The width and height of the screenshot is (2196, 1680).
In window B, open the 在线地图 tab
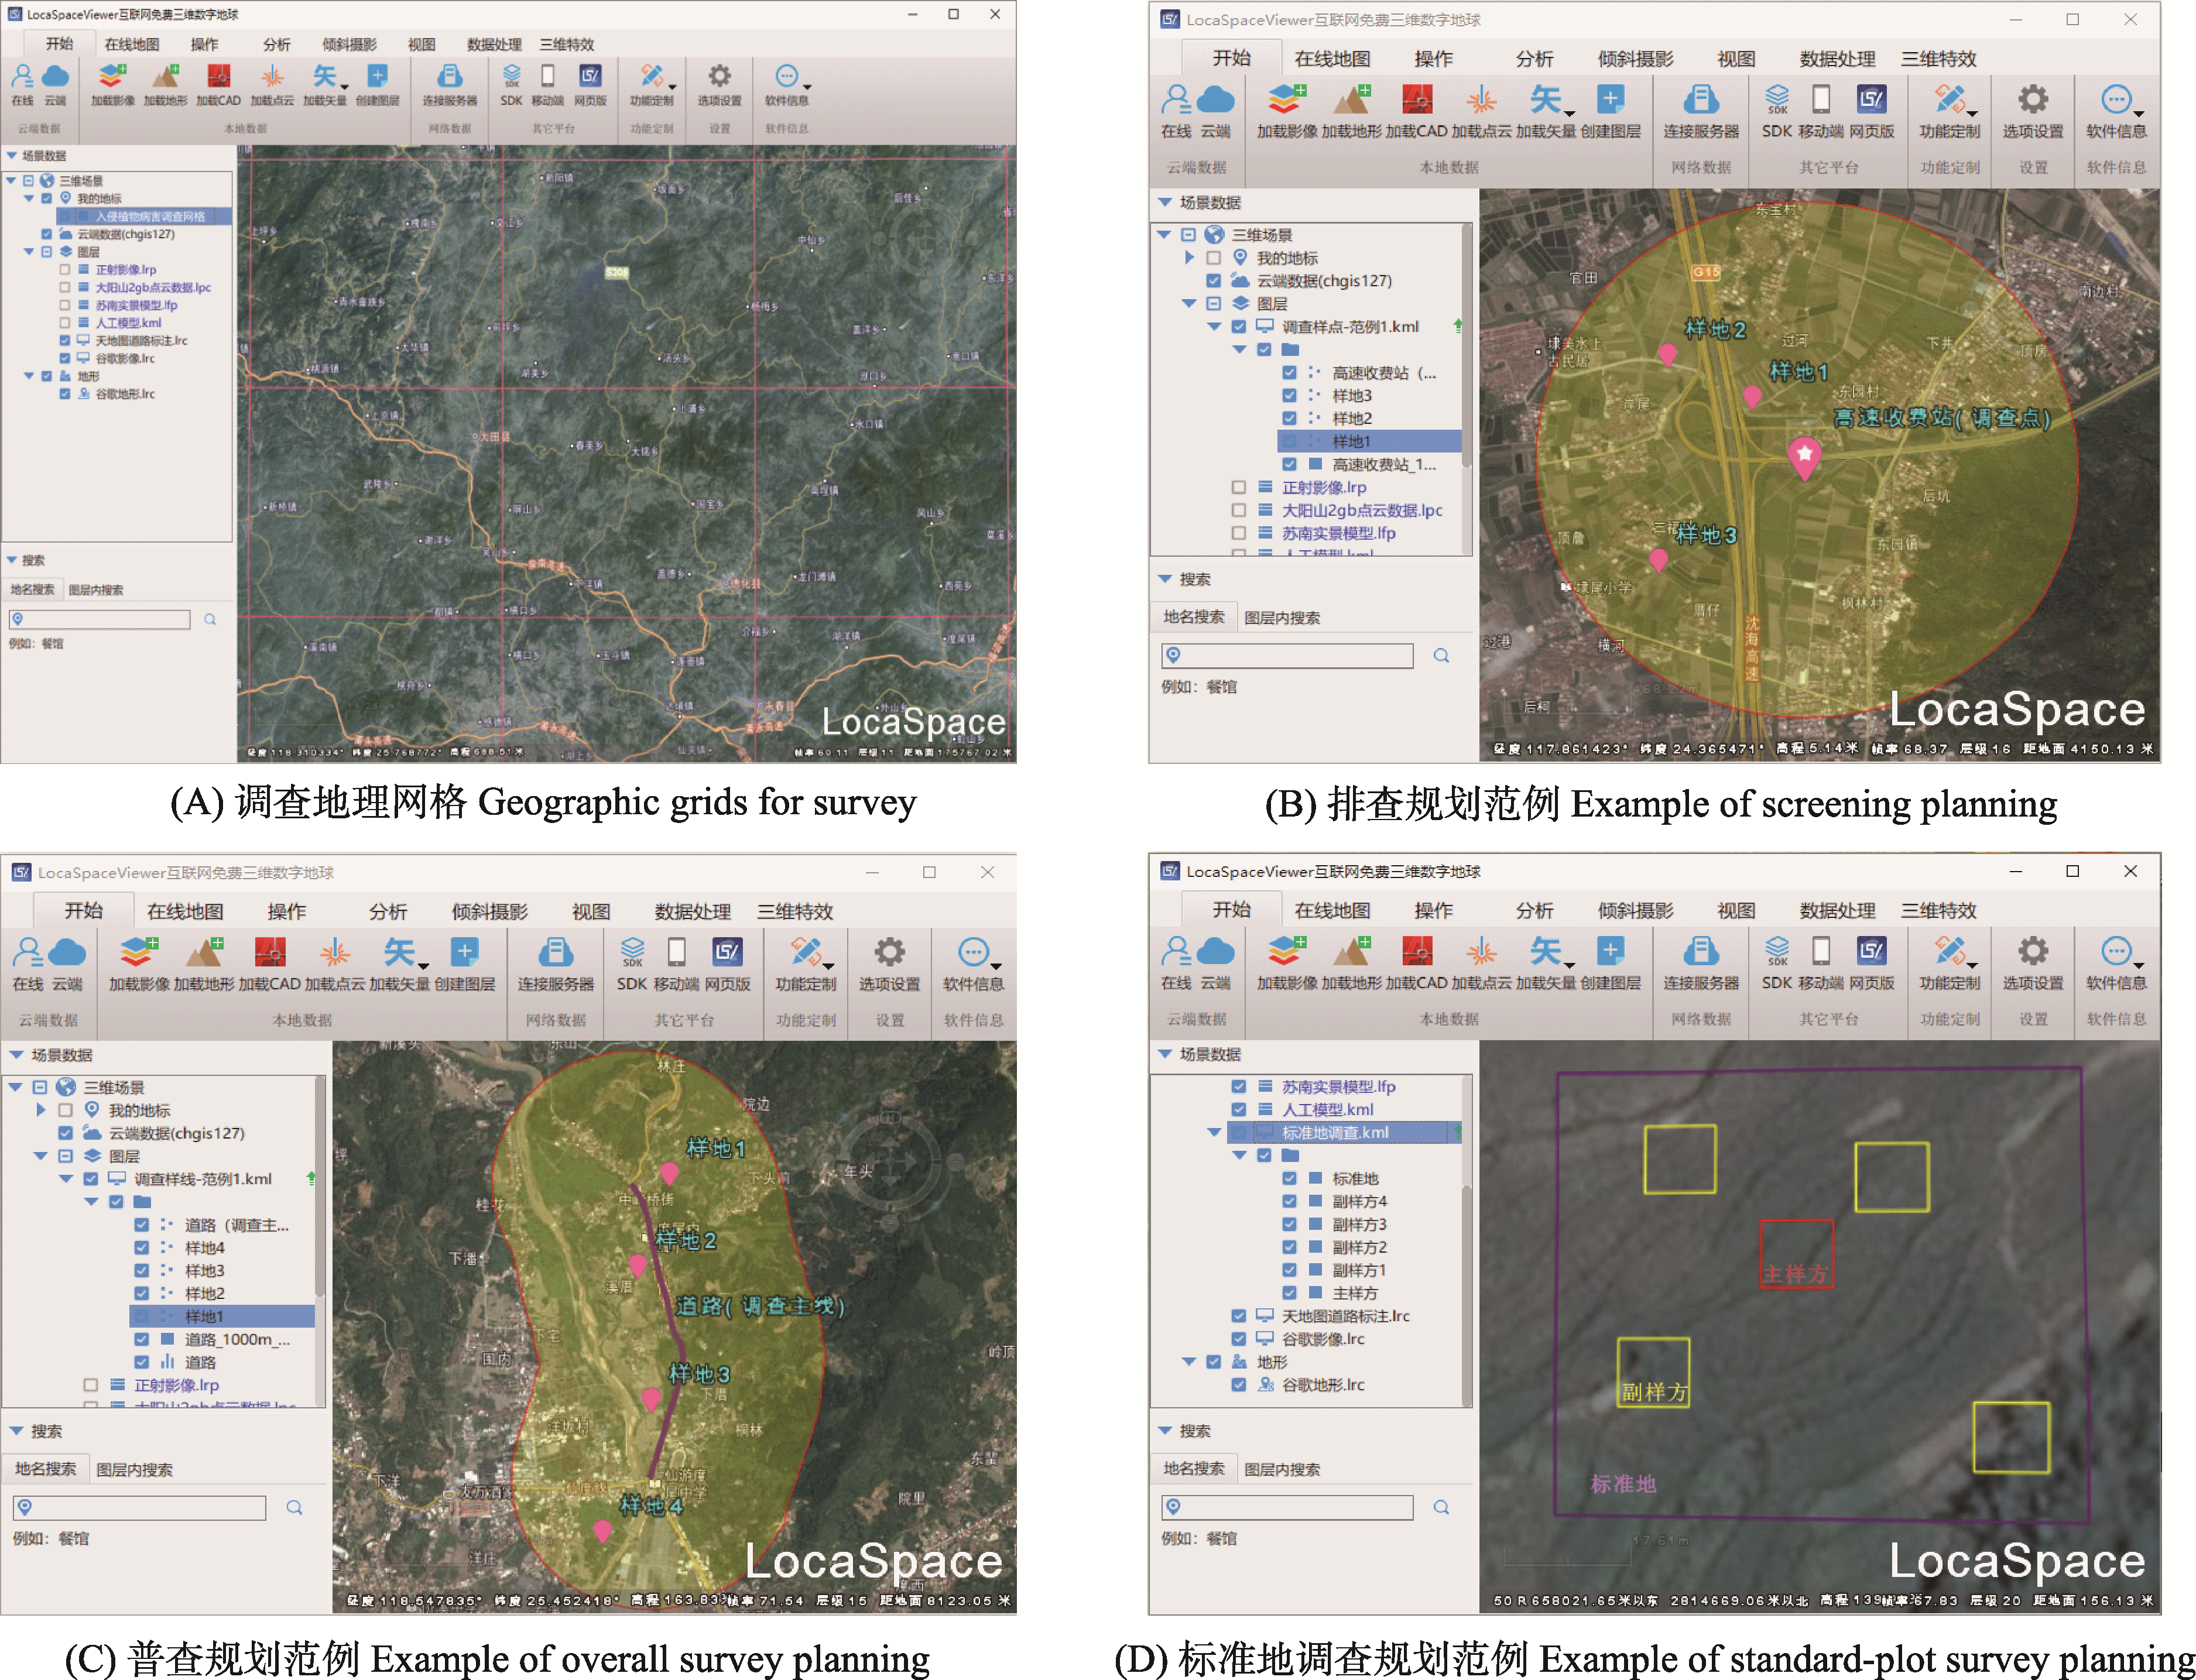pos(1332,58)
